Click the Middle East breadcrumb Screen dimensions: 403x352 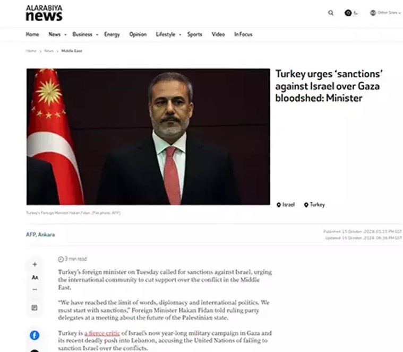tap(72, 51)
